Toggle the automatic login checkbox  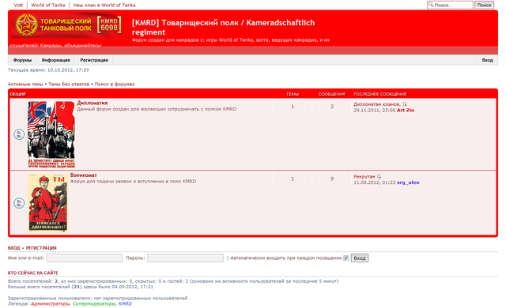[346, 258]
